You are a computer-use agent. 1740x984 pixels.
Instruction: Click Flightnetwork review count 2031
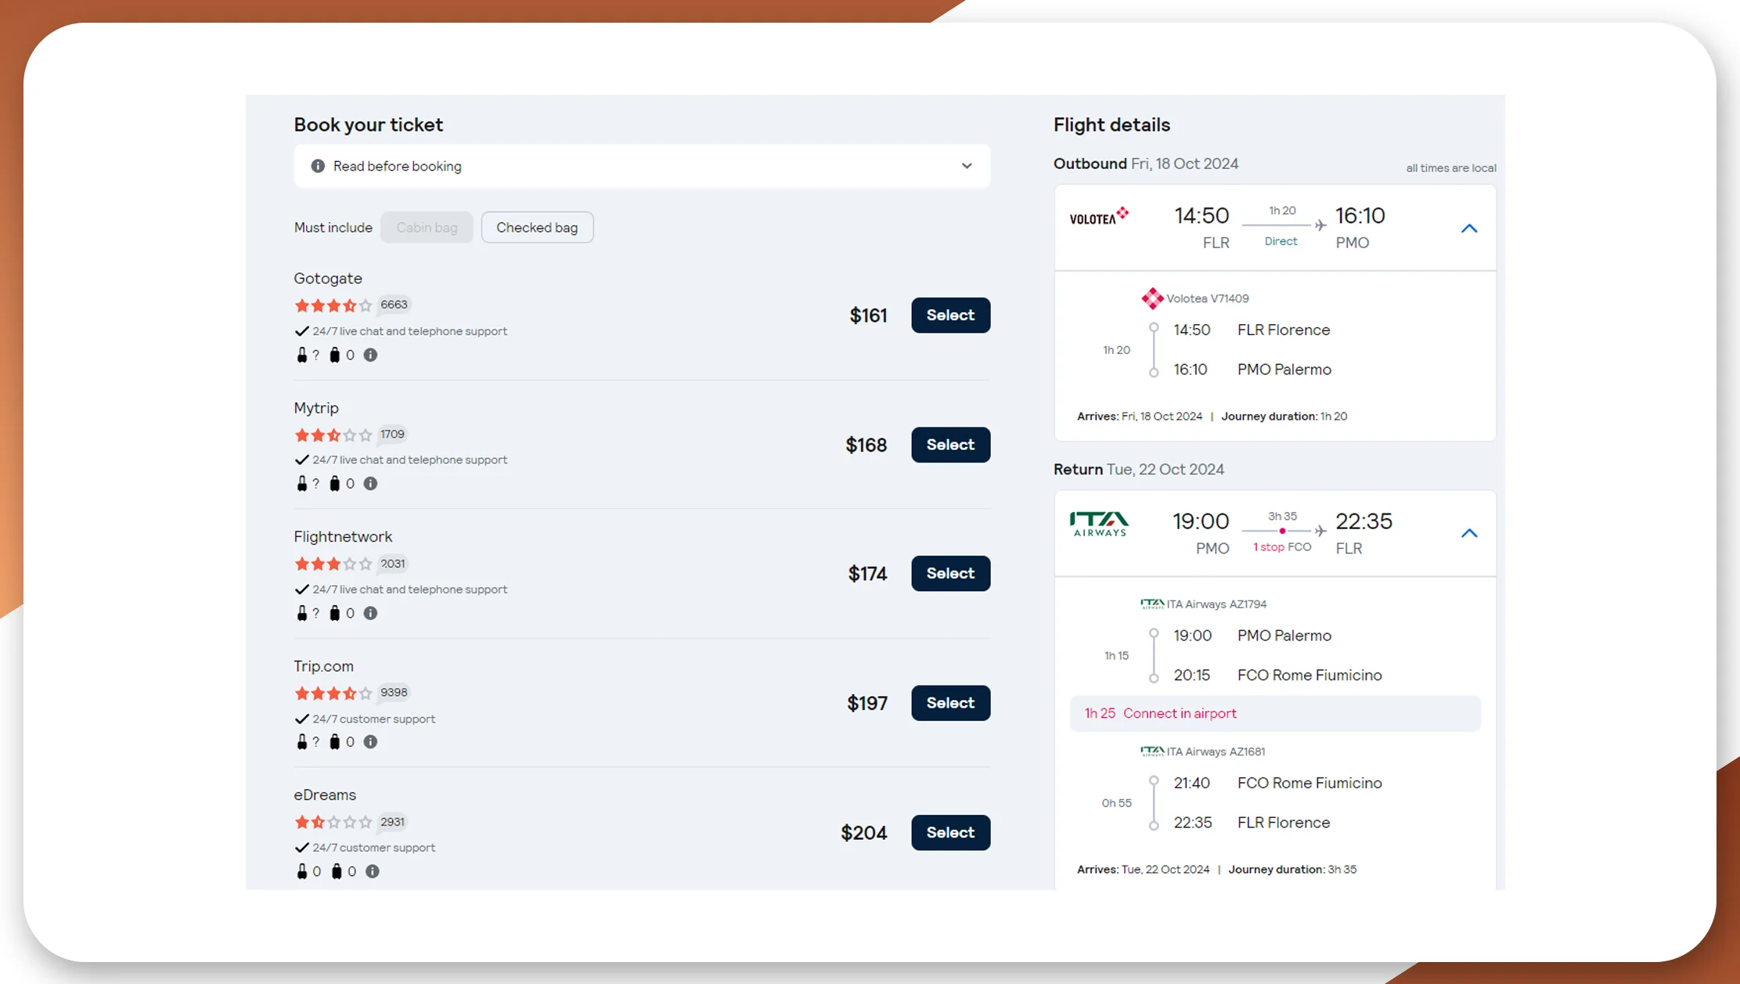[x=392, y=563]
